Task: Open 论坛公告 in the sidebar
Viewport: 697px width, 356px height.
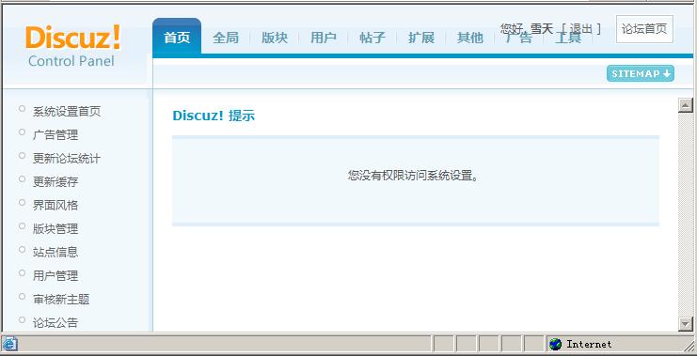Action: tap(55, 323)
